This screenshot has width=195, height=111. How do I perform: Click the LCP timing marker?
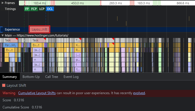click(42, 9)
